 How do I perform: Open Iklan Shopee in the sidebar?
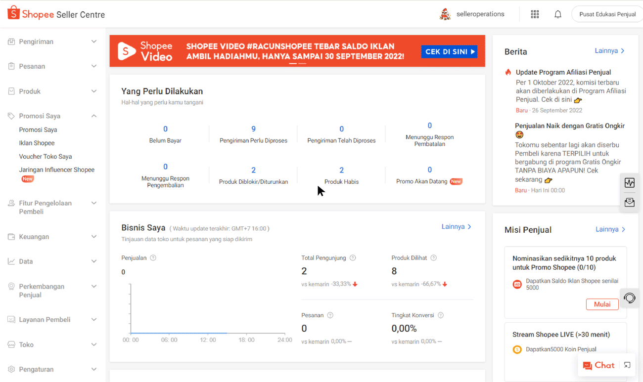point(37,143)
